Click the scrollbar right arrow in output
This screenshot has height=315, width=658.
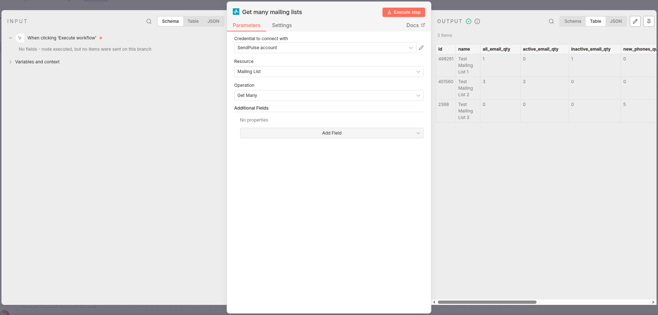[x=653, y=302]
